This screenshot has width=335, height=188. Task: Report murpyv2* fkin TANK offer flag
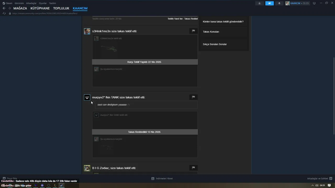(193, 97)
